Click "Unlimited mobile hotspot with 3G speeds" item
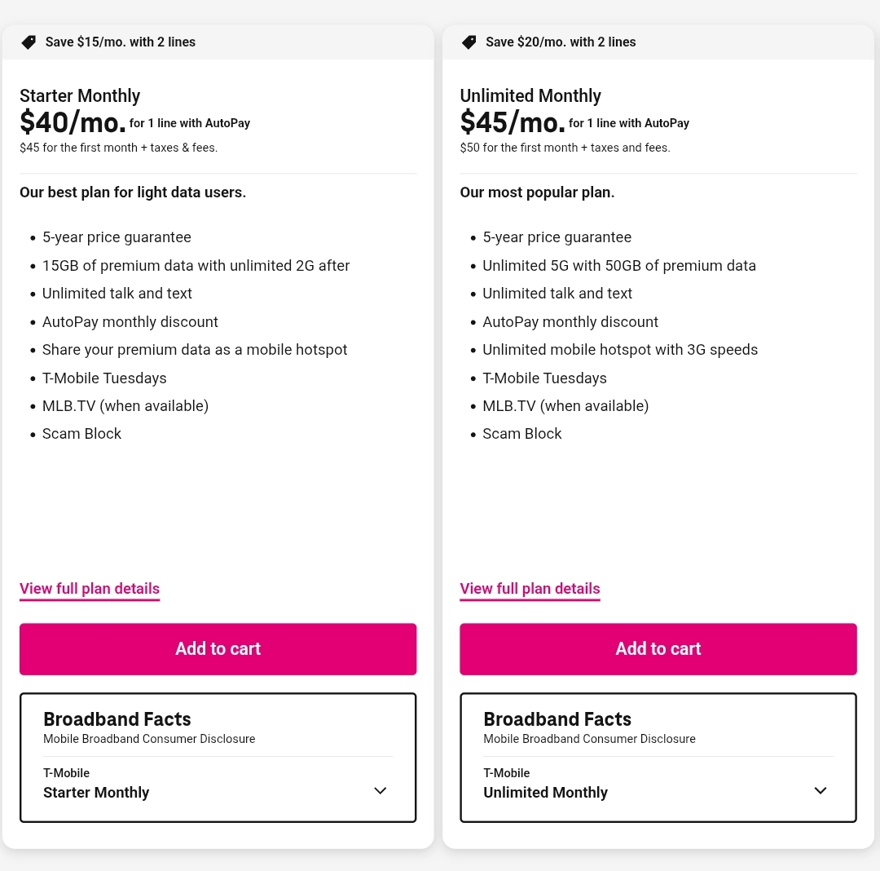This screenshot has height=871, width=880. pos(620,350)
